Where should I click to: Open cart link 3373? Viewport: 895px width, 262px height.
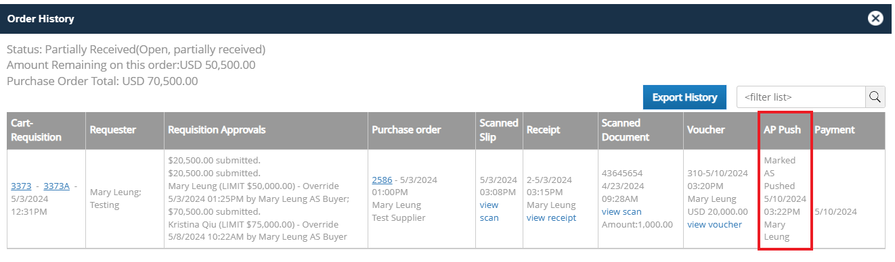[20, 186]
